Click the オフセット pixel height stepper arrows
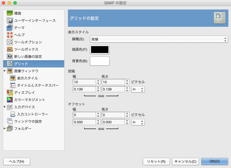The image size is (231, 168). click(127, 115)
